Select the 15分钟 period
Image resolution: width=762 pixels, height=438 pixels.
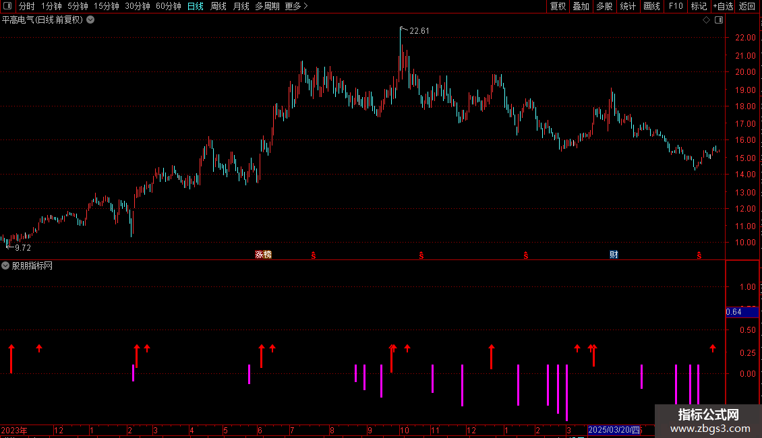(107, 6)
